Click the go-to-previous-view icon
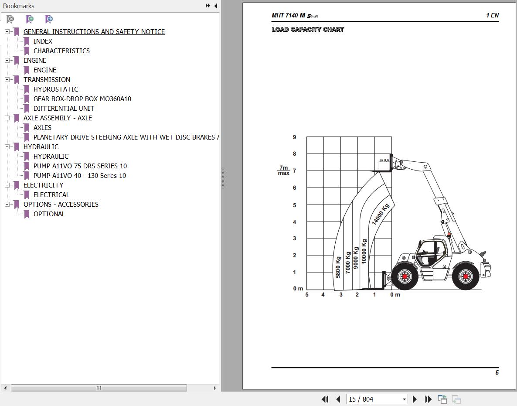The width and height of the screenshot is (517, 406). click(442, 399)
